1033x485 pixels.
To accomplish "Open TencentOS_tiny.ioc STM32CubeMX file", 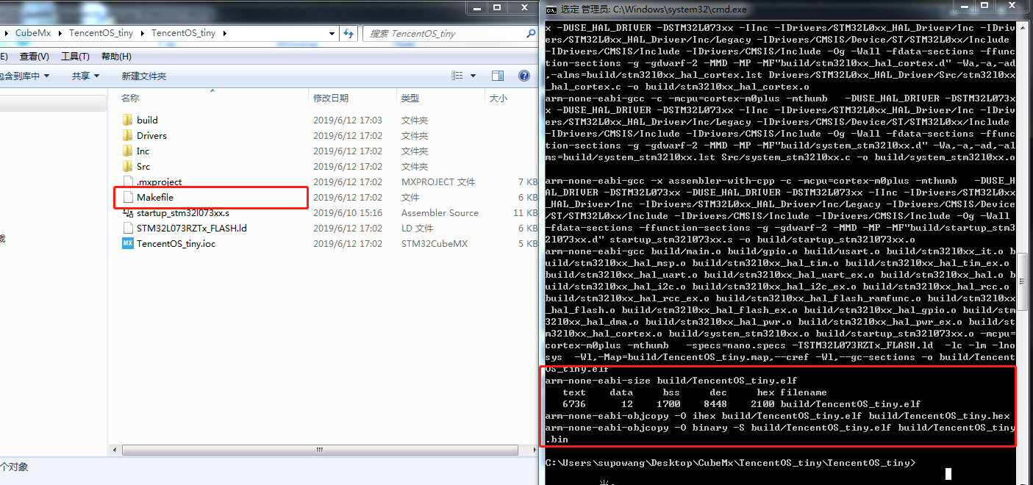I will click(176, 243).
